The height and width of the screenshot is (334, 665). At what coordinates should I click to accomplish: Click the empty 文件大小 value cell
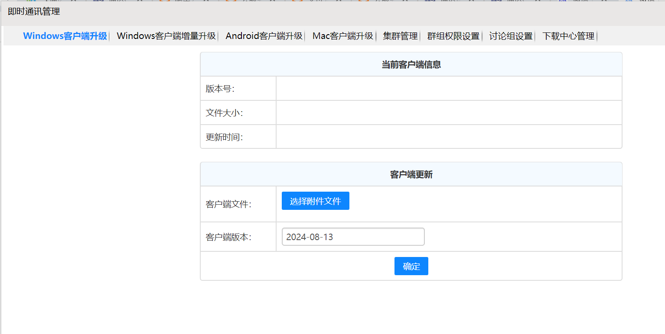[x=449, y=113]
